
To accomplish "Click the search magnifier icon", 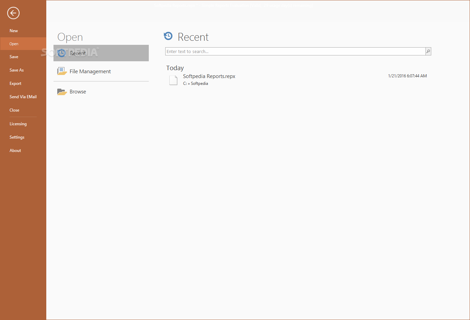I will click(428, 51).
